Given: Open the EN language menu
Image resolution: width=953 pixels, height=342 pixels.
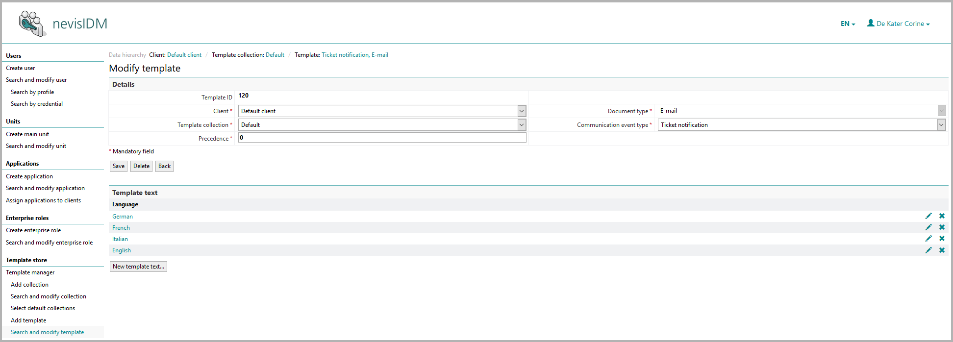Looking at the screenshot, I should point(848,24).
